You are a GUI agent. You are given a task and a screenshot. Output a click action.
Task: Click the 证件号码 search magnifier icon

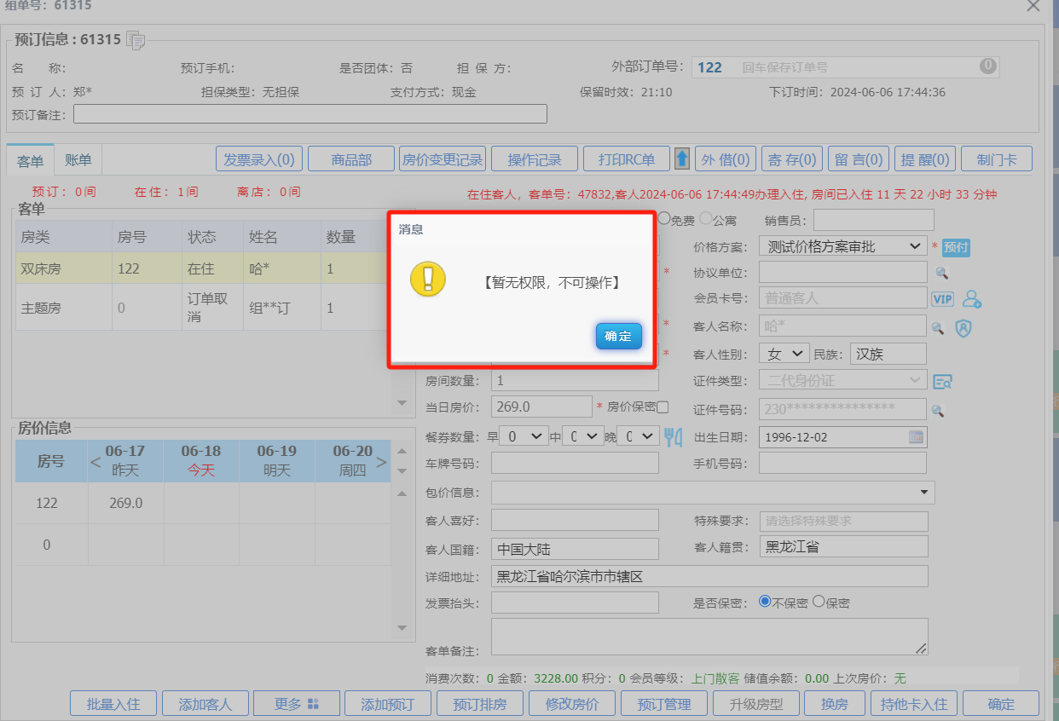coord(937,410)
